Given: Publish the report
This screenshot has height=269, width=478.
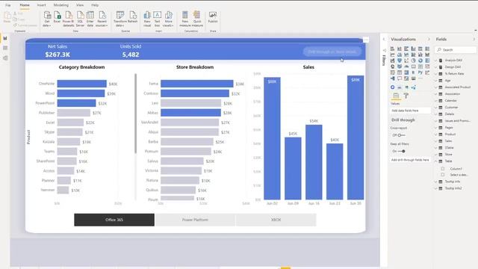Looking at the screenshot, I should (213, 17).
